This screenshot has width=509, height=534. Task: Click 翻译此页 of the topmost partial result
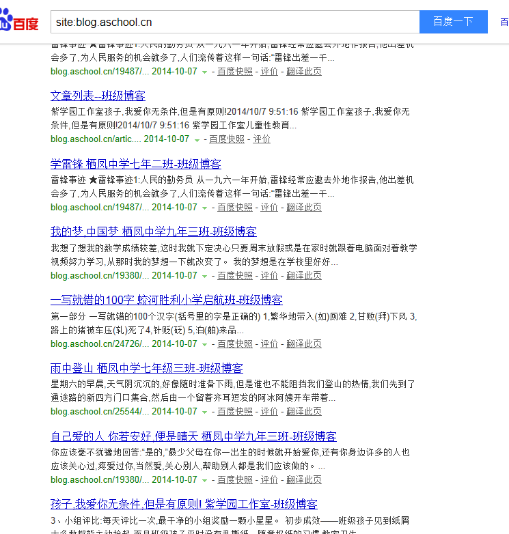[x=304, y=71]
